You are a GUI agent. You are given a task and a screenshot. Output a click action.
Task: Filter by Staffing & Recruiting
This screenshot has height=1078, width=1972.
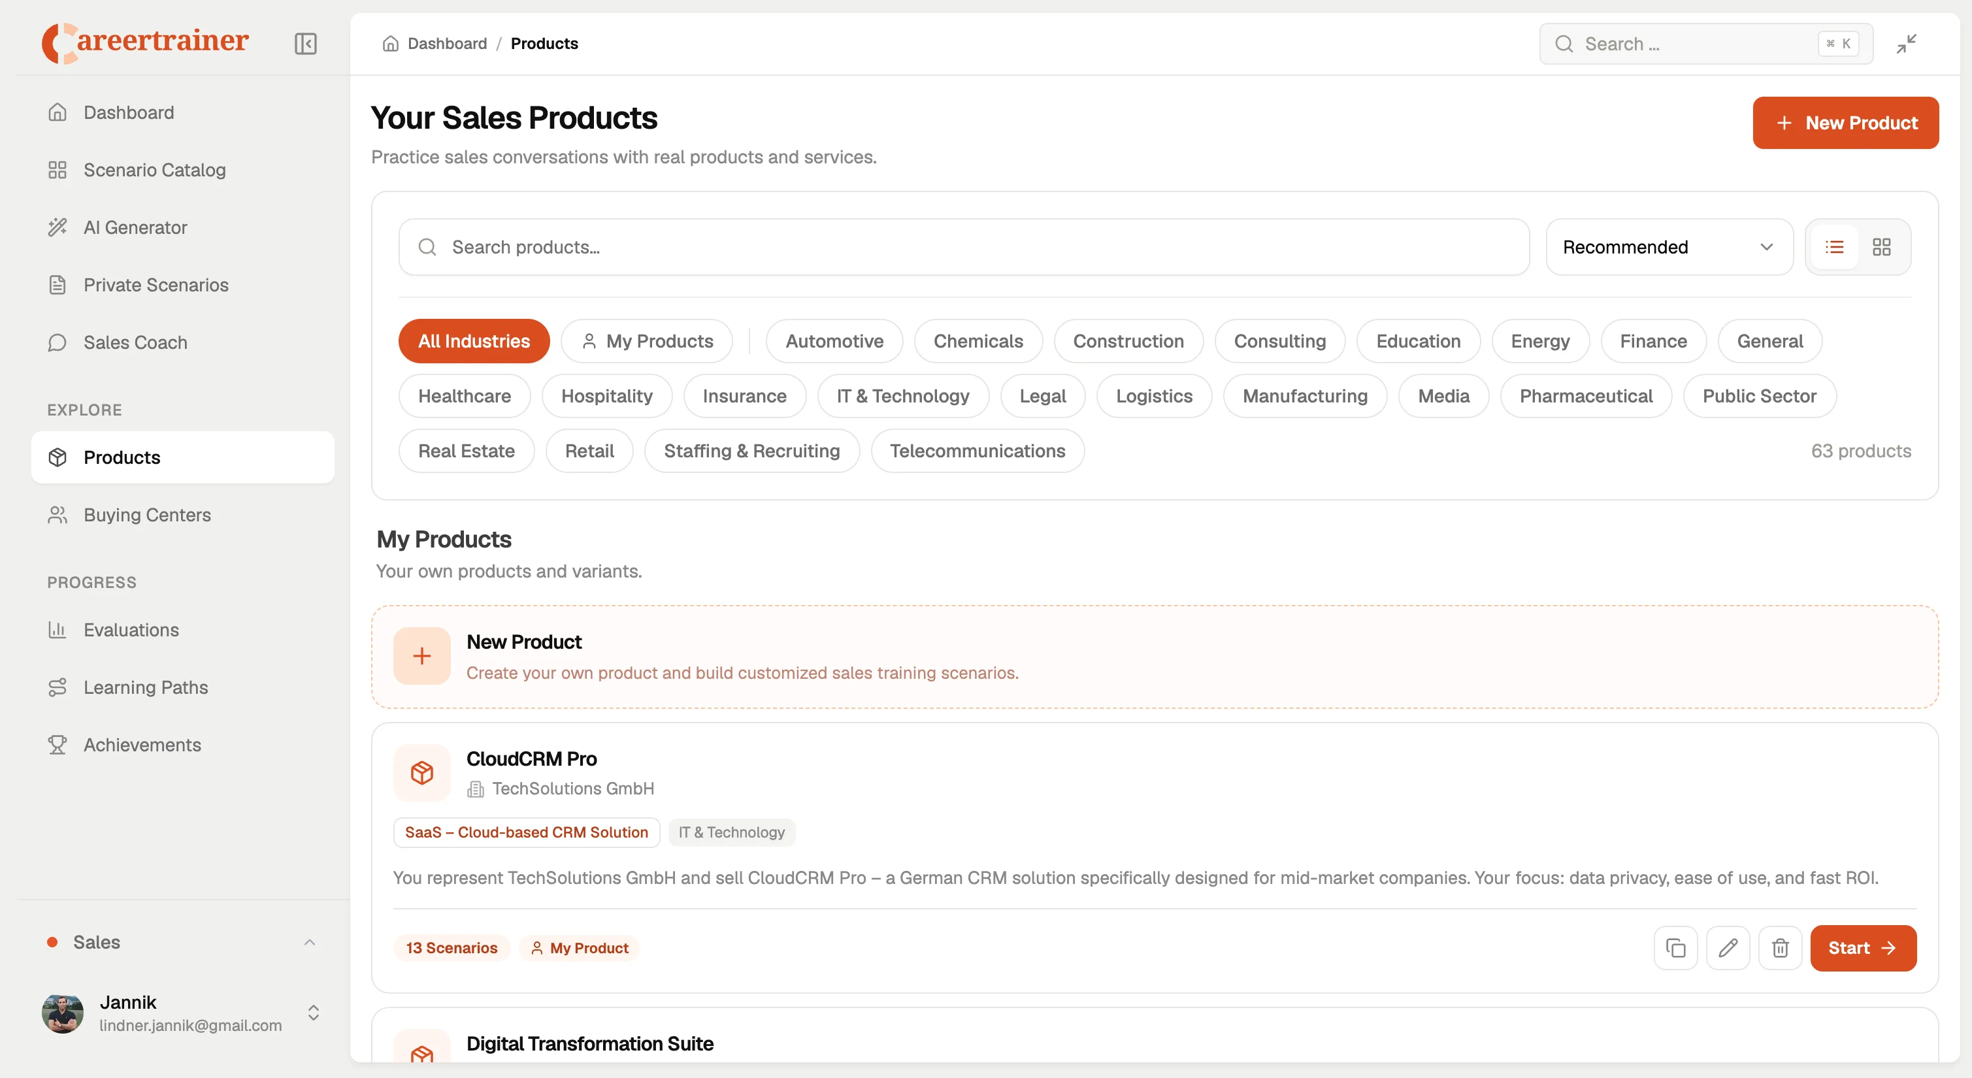[x=751, y=451]
